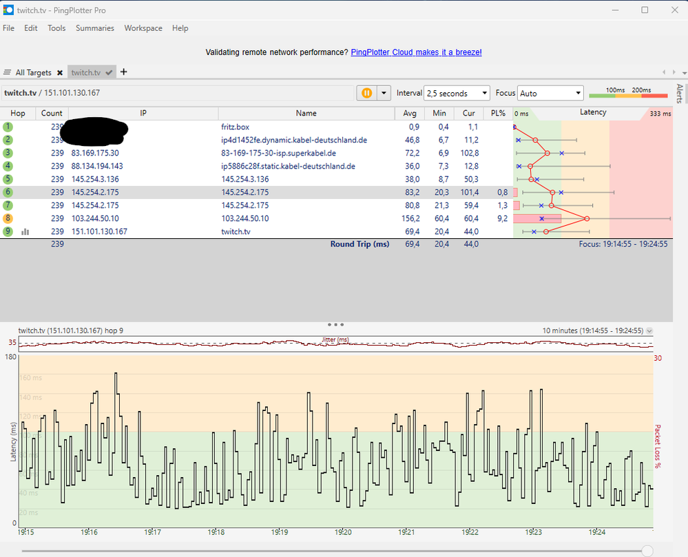Click the twitch.tv target address field
The image size is (688, 557).
pyautogui.click(x=177, y=93)
